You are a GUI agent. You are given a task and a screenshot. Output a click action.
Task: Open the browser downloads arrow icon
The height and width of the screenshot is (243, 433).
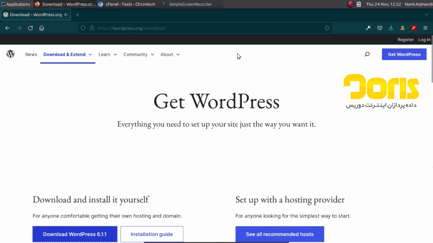pyautogui.click(x=391, y=28)
